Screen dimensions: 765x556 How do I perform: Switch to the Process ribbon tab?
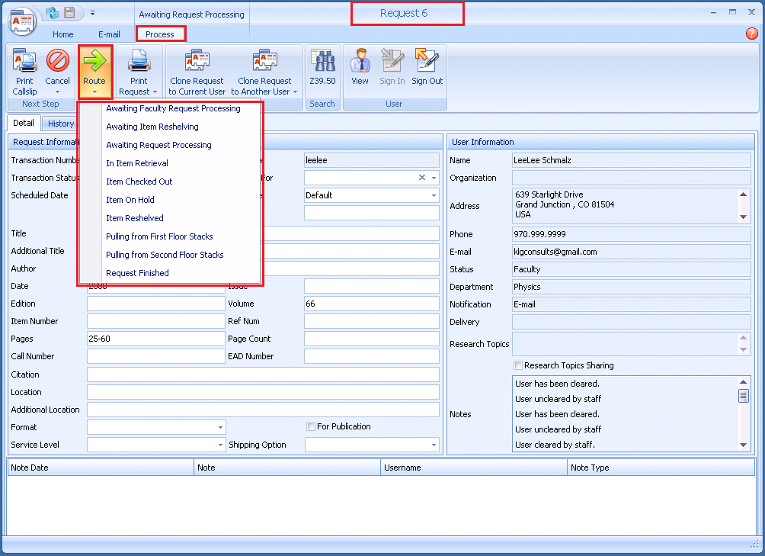160,34
